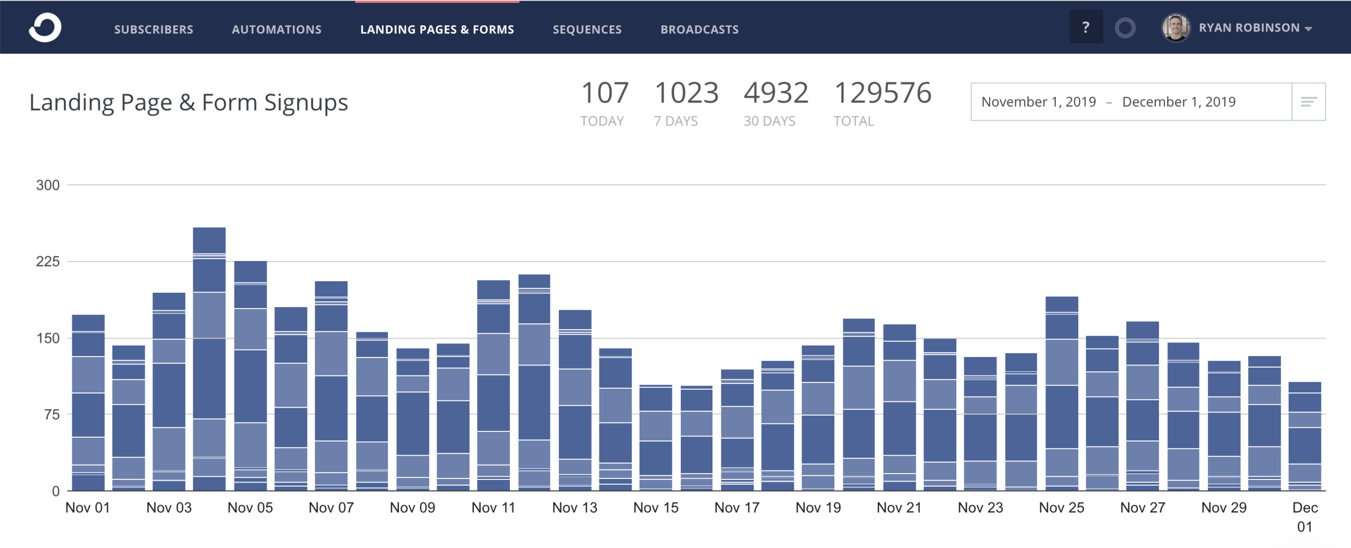Switch to the Sequences tab

pyautogui.click(x=586, y=30)
